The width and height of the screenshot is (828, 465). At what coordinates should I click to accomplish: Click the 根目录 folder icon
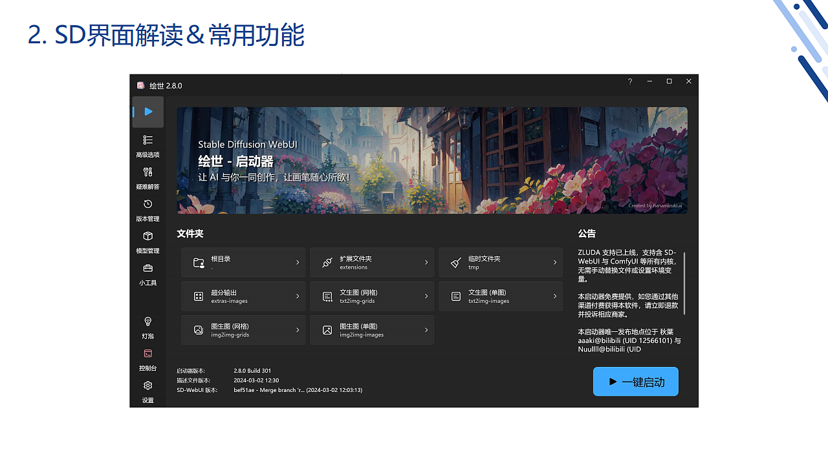199,262
